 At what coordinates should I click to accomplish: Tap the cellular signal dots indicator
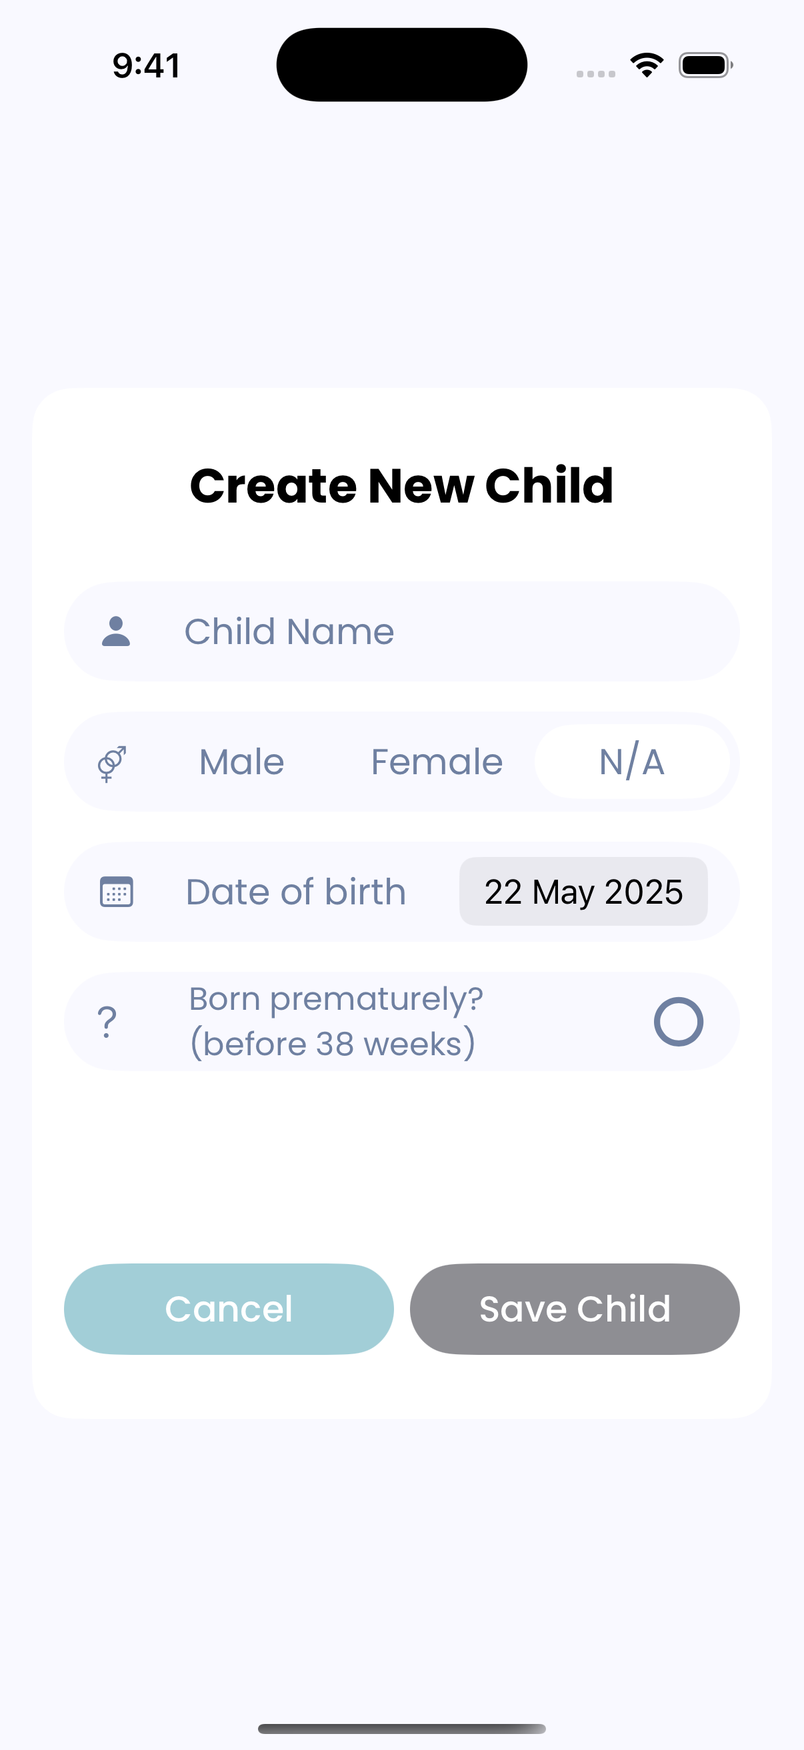click(596, 73)
